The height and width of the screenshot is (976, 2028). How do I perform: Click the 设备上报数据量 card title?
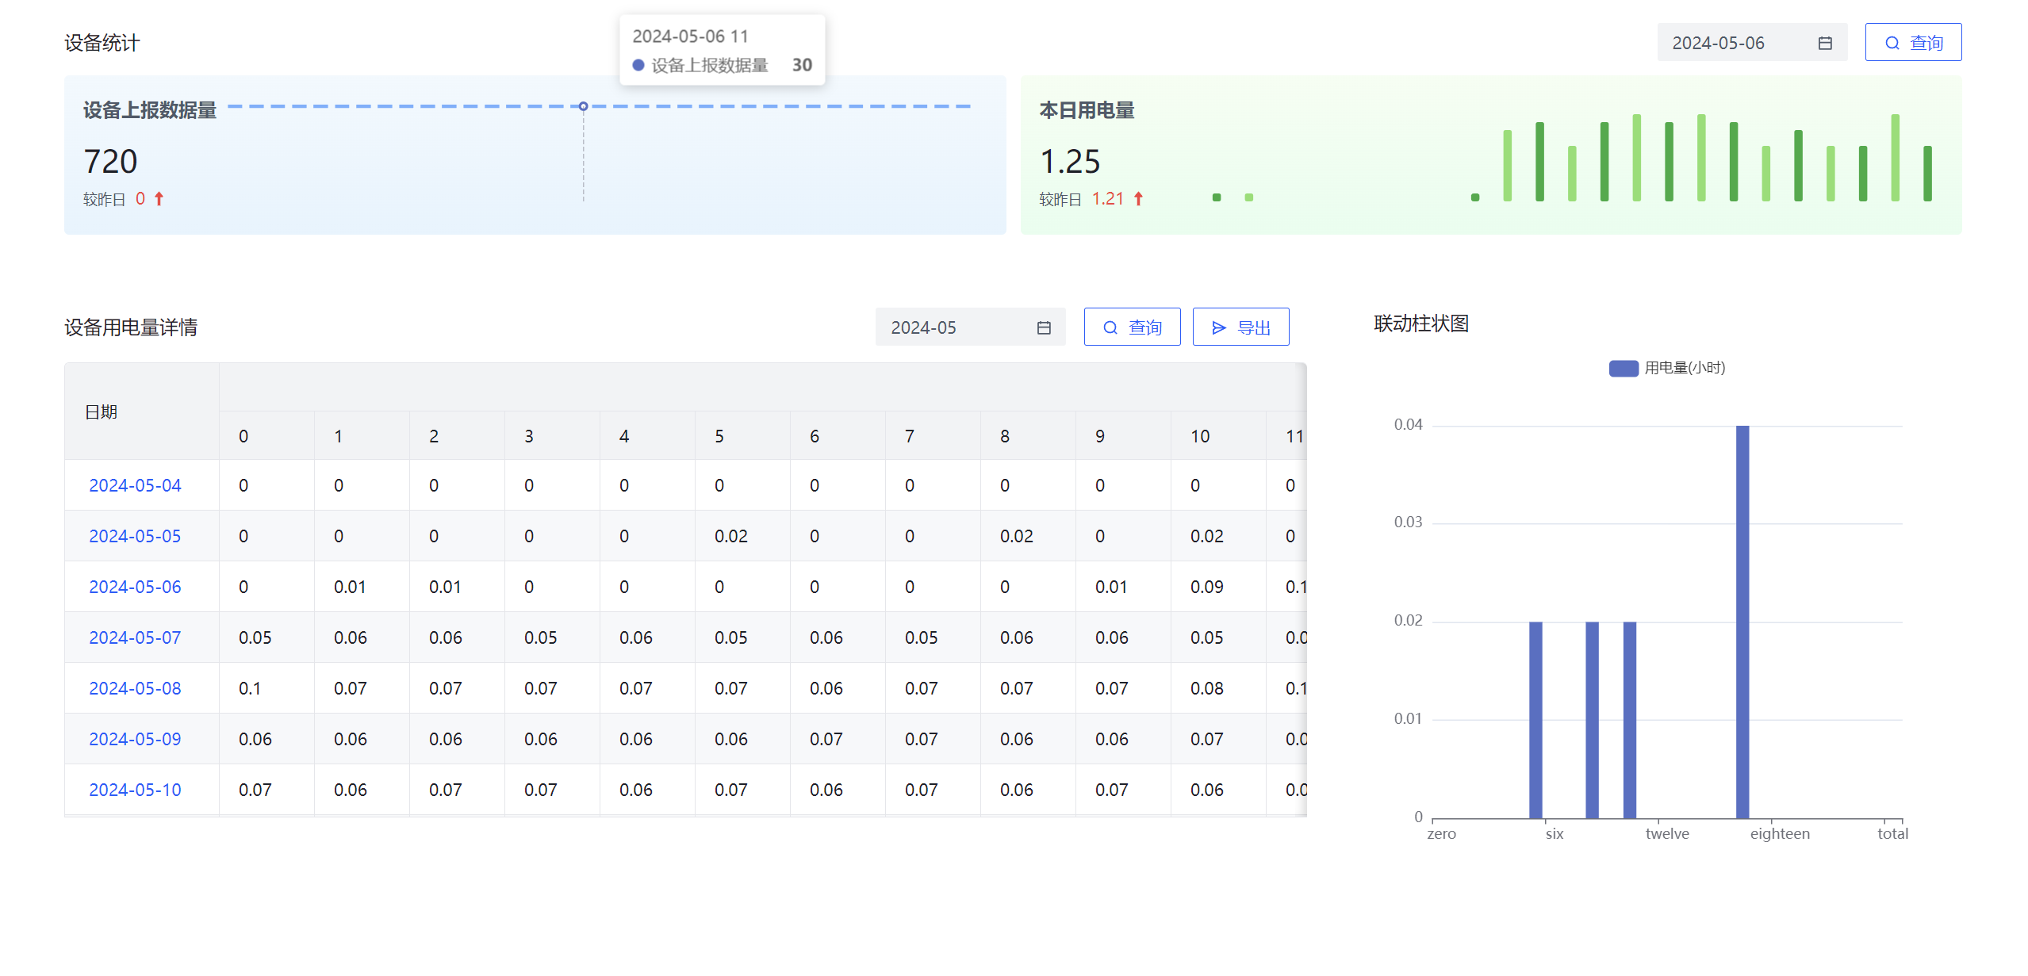point(150,110)
